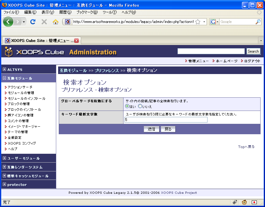
Task: Click the Topへ戻る link
Action: tap(246, 147)
